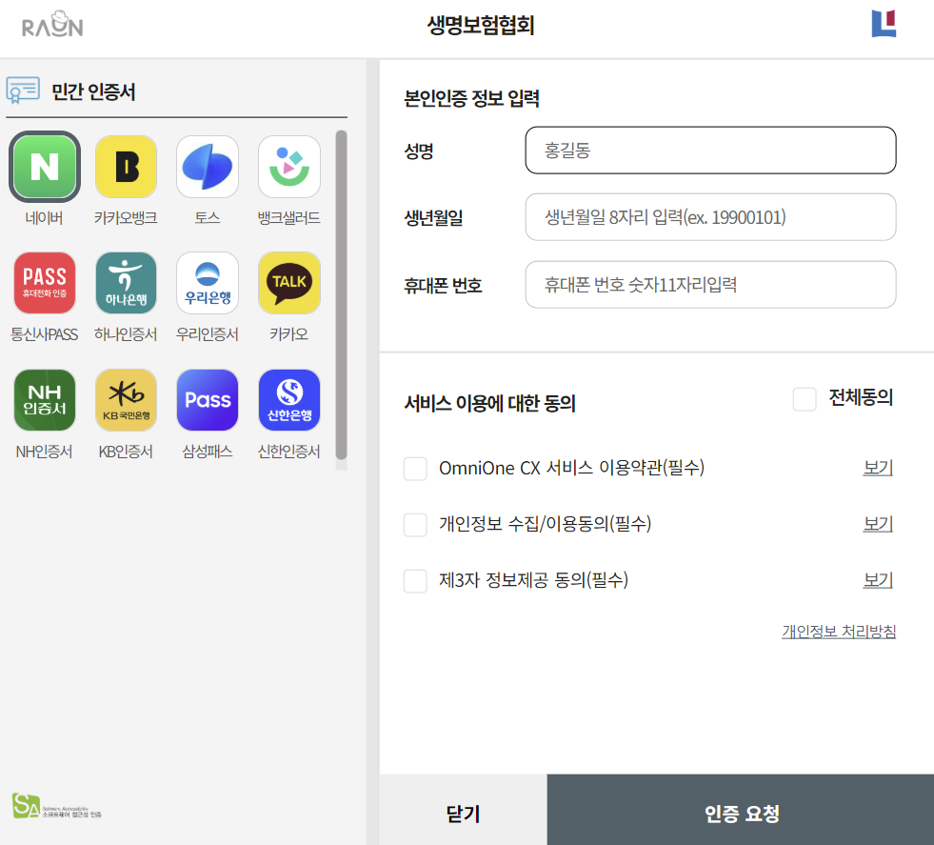Check 제3자 정보제공 동의 checkbox
This screenshot has height=845, width=934.
(x=414, y=580)
